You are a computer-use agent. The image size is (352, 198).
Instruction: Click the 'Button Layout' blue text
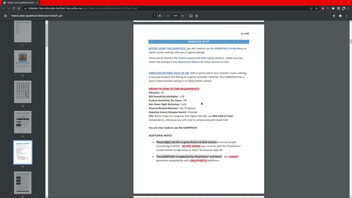[186, 58]
